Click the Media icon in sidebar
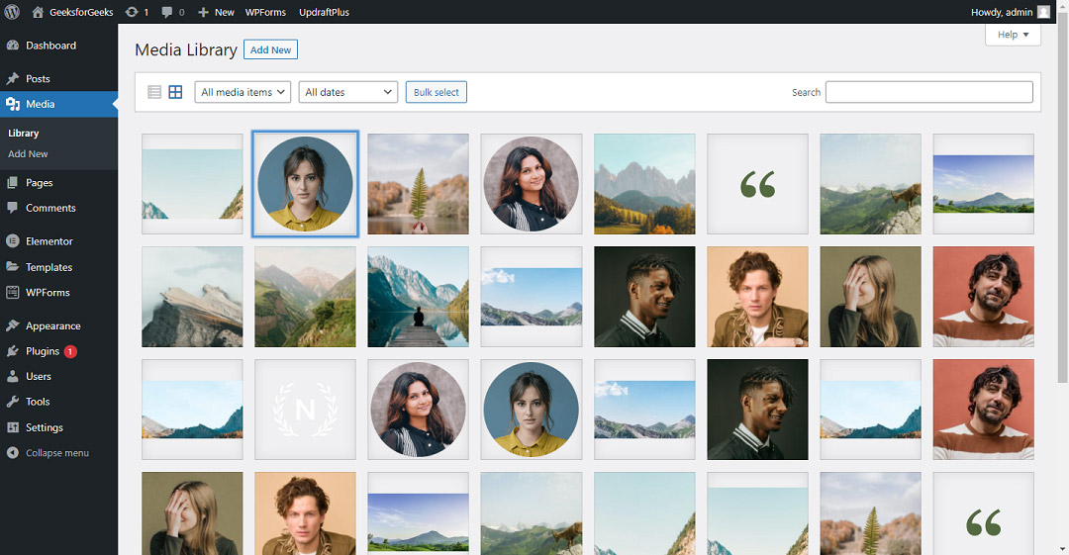The height and width of the screenshot is (555, 1069). click(12, 104)
